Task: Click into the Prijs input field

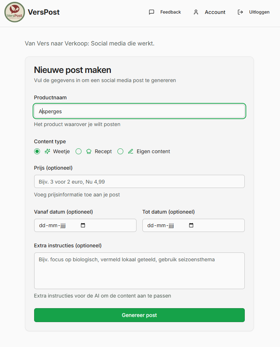Action: click(139, 181)
